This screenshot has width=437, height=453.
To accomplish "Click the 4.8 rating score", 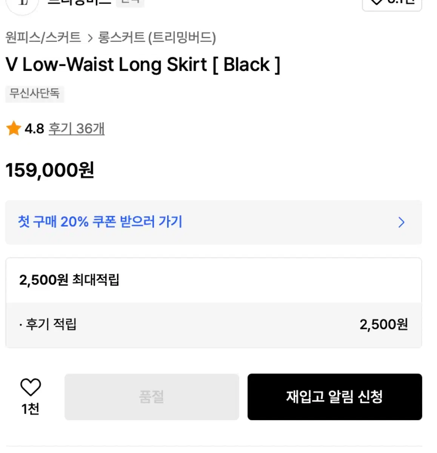I will pyautogui.click(x=34, y=129).
